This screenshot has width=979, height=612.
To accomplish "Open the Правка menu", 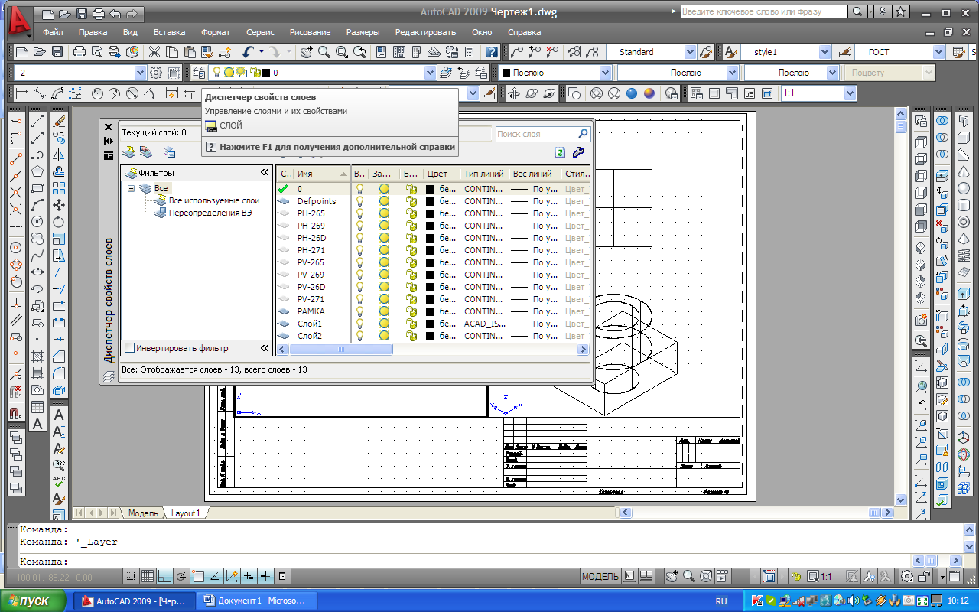I will [93, 32].
